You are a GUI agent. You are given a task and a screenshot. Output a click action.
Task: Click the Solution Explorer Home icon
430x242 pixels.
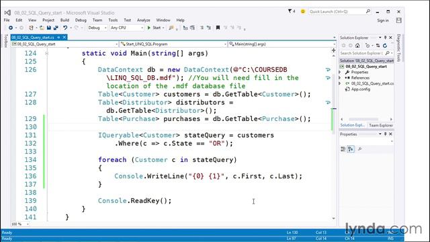click(357, 46)
